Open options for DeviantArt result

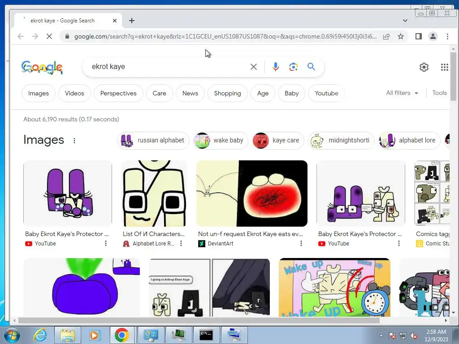[x=301, y=243]
